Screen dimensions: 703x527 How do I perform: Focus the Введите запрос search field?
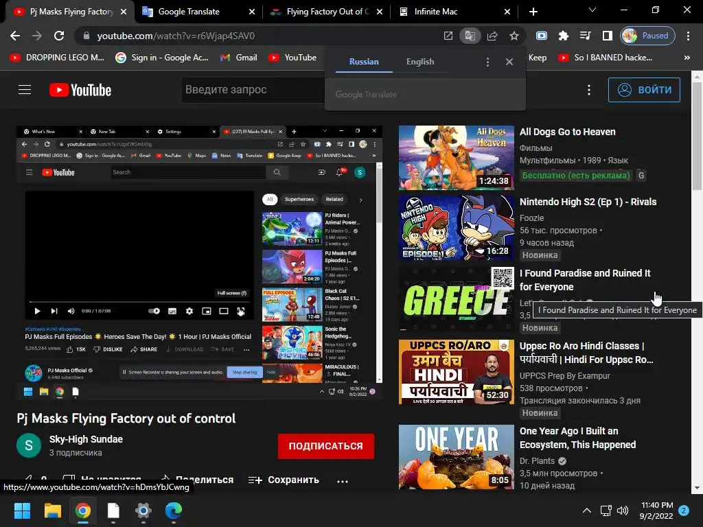[253, 90]
